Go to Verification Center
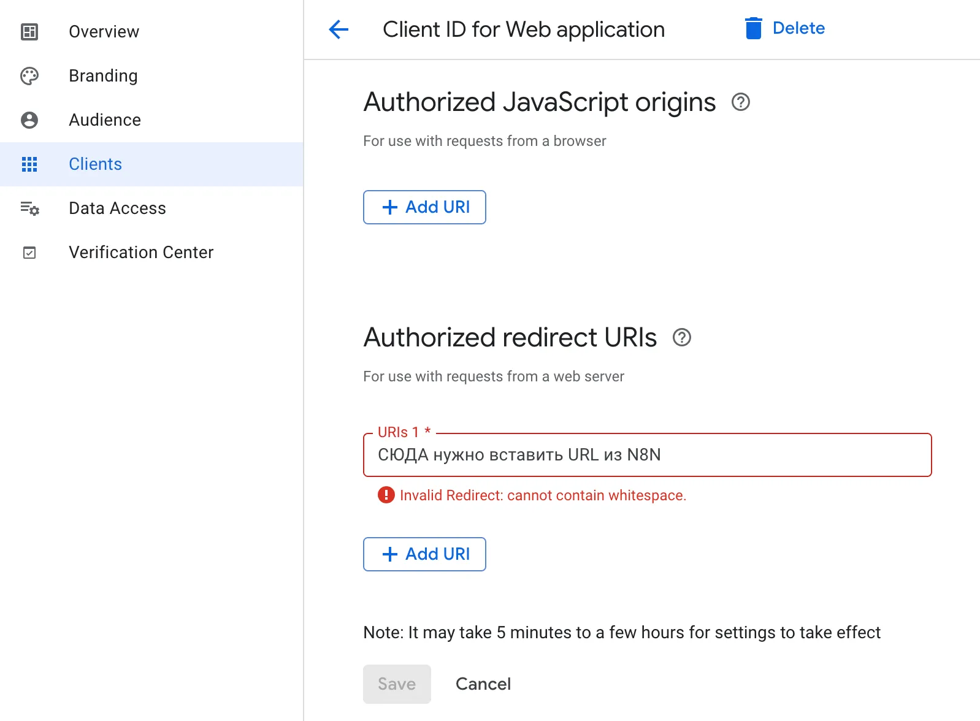This screenshot has height=721, width=980. pos(141,253)
